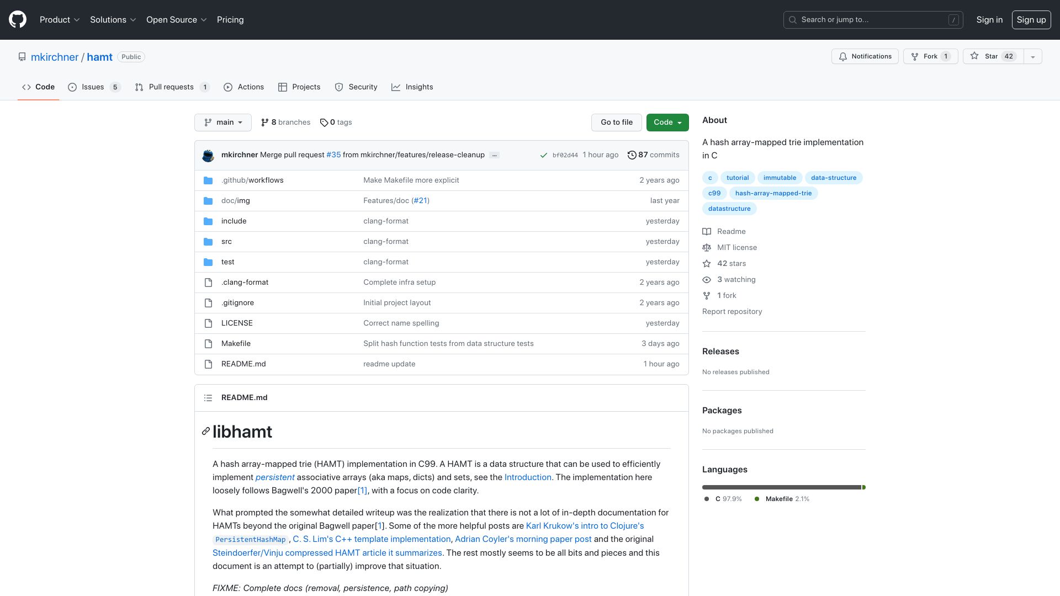Open the README outline list icon

(208, 398)
